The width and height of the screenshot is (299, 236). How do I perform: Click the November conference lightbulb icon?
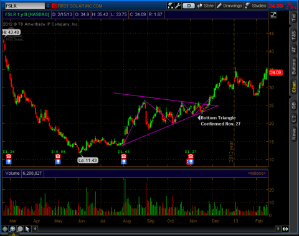coord(191,162)
